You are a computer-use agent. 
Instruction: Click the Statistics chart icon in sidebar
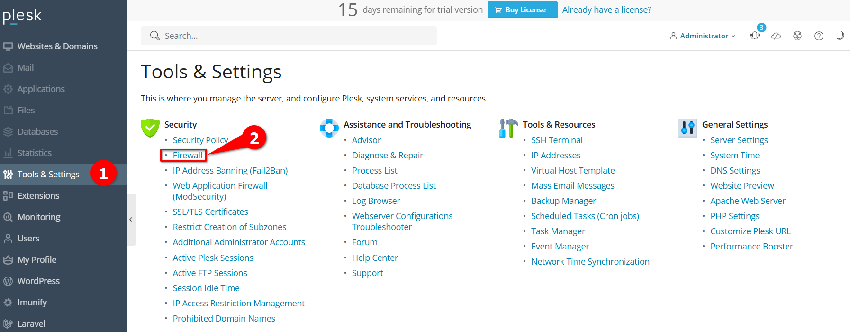pos(8,153)
